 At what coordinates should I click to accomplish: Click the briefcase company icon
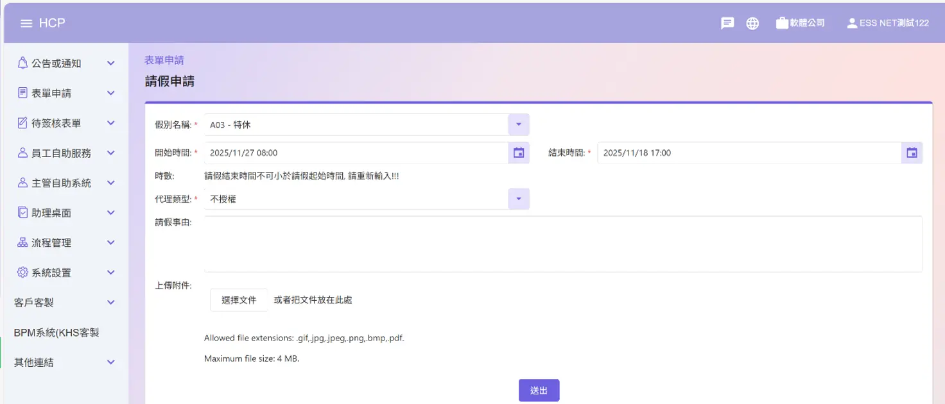point(782,23)
